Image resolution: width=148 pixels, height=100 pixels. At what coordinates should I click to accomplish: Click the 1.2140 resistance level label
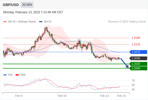(136, 38)
